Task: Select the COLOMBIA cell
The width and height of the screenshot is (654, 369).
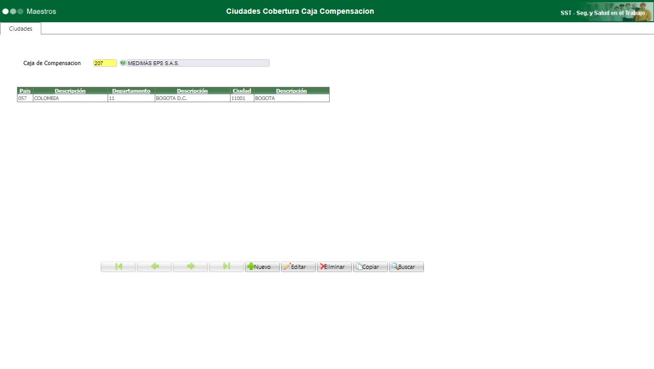Action: 70,98
